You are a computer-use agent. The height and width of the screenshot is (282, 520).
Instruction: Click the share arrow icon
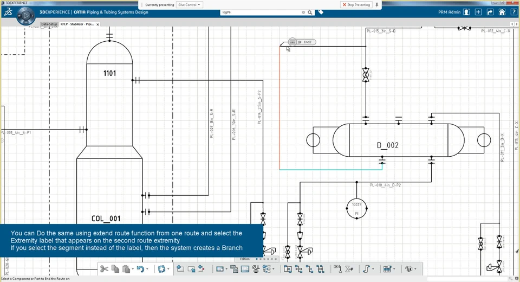pyautogui.click(x=490, y=12)
